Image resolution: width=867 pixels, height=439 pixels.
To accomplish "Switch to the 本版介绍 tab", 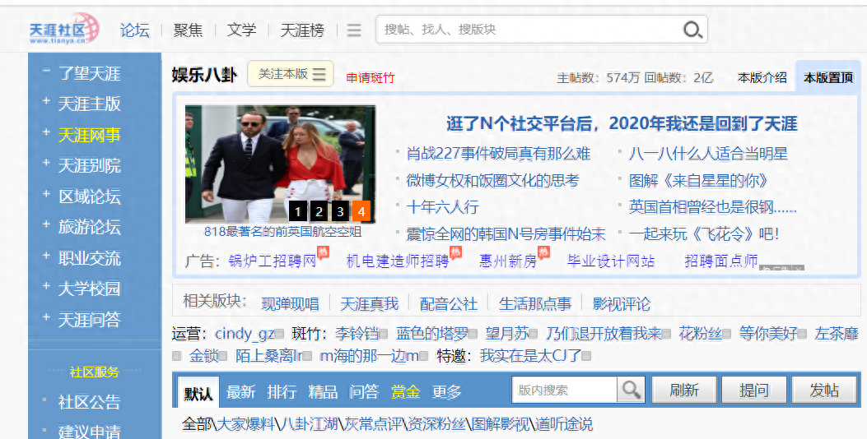I will pos(762,78).
